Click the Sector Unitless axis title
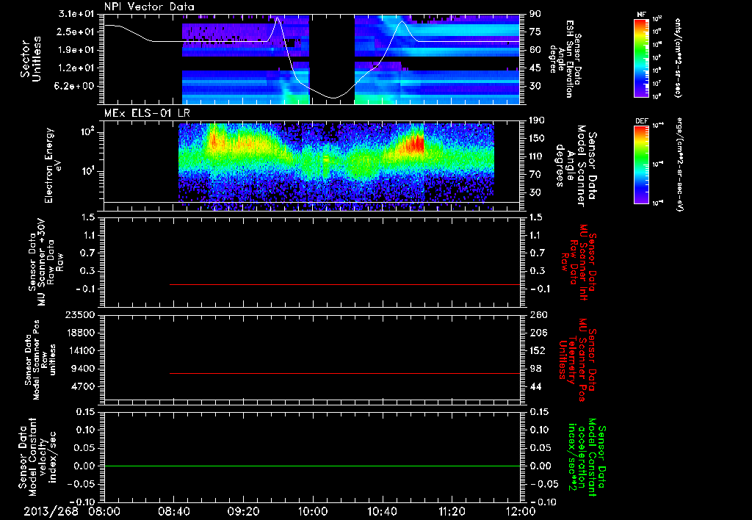The width and height of the screenshot is (752, 520). pos(31,59)
